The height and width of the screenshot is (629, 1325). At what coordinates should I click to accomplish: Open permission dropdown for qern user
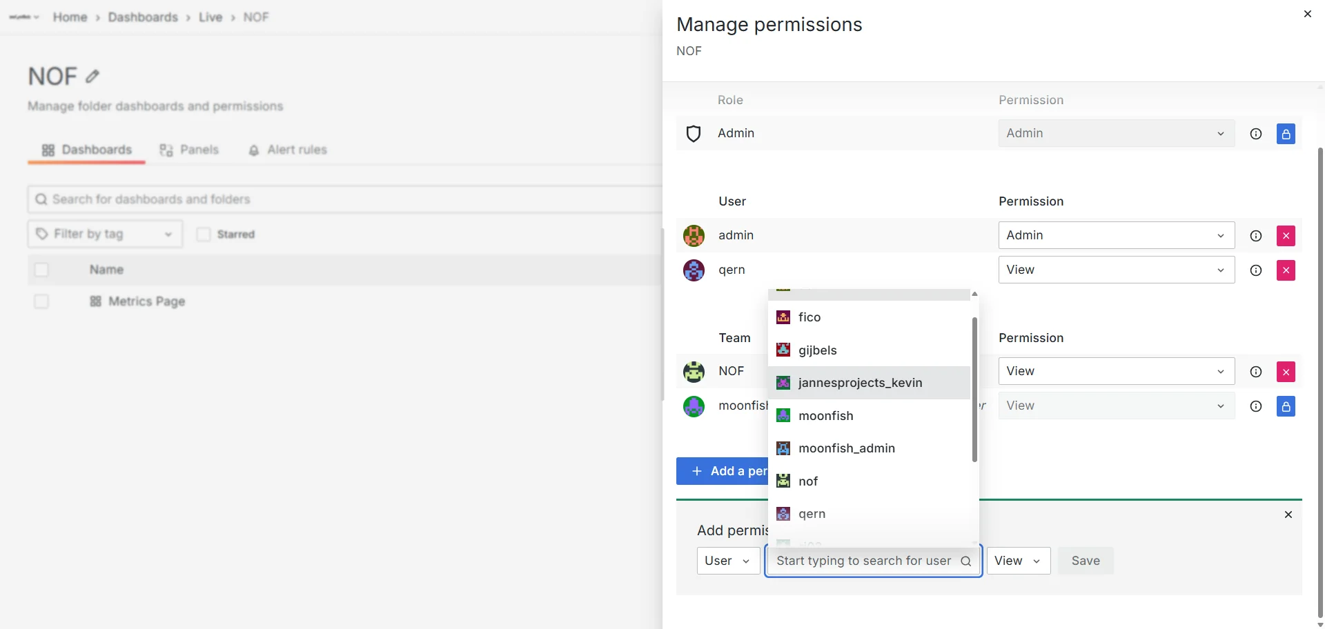[x=1115, y=270]
